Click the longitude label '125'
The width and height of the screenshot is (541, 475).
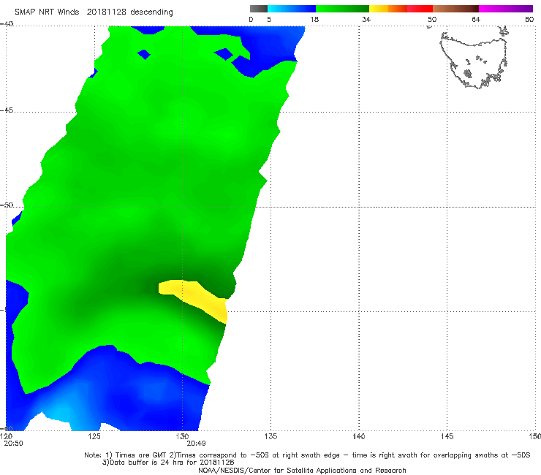tap(94, 437)
